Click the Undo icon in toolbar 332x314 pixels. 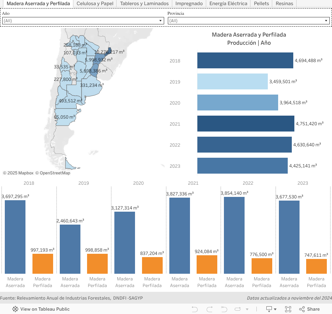pyautogui.click(x=195, y=309)
